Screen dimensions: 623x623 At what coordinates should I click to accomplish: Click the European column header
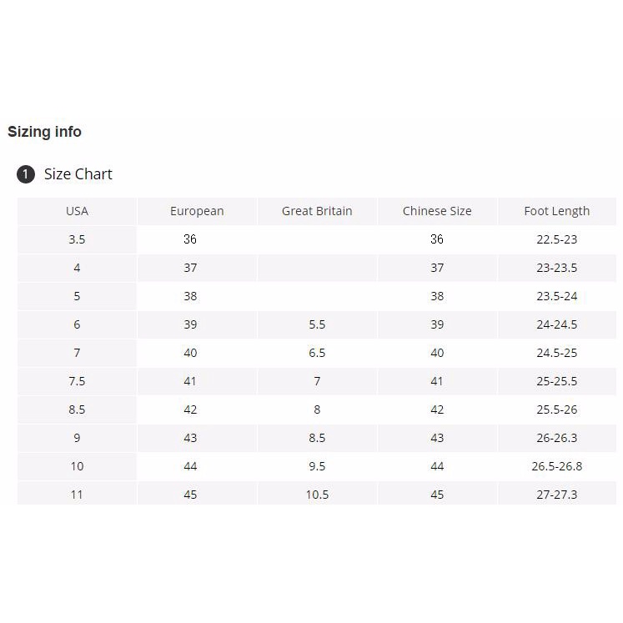(197, 211)
